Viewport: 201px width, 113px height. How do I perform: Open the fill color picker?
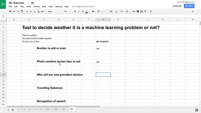click(93, 12)
